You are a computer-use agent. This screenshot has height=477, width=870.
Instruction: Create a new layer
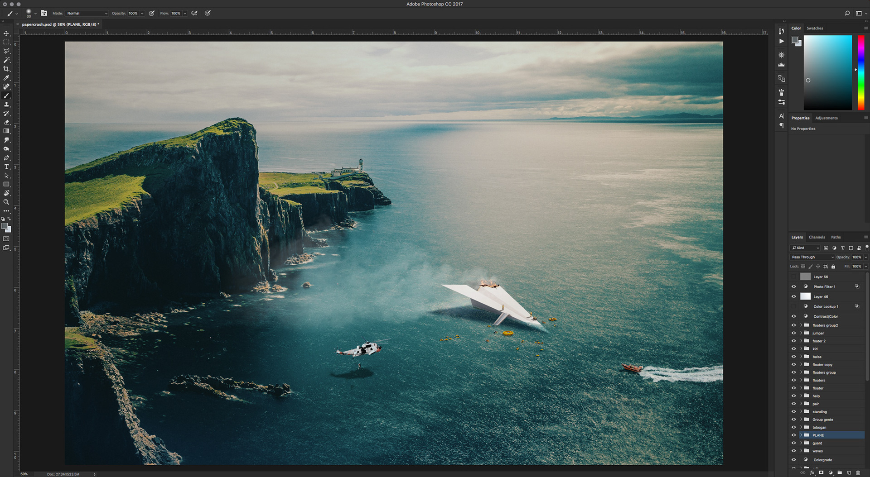(849, 472)
